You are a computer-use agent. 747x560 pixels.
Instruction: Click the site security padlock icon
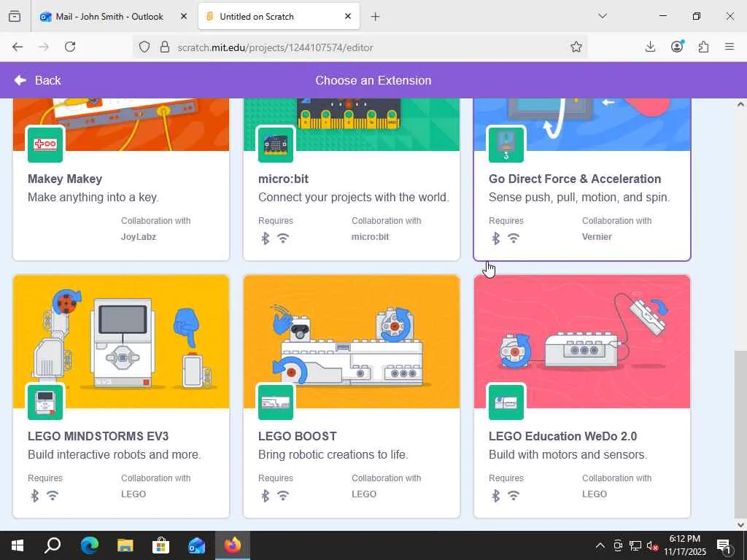coord(165,47)
